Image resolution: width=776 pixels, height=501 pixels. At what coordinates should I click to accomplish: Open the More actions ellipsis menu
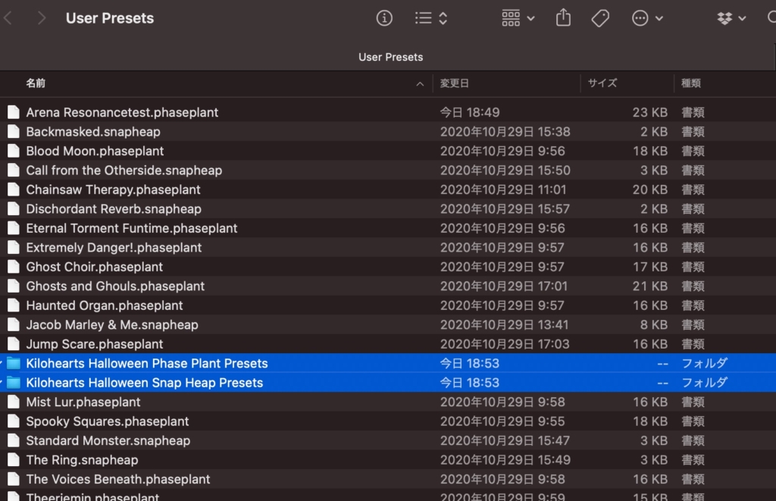pos(647,18)
